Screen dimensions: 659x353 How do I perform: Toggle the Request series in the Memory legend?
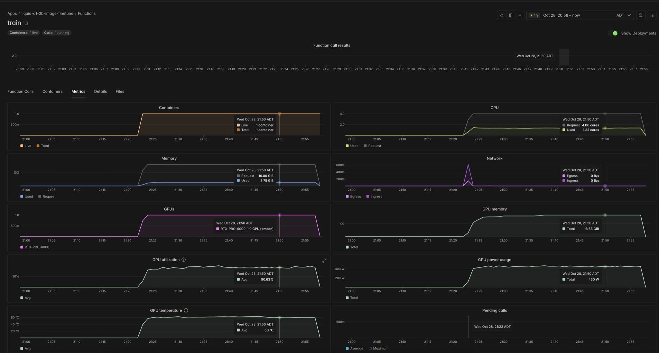pyautogui.click(x=47, y=196)
